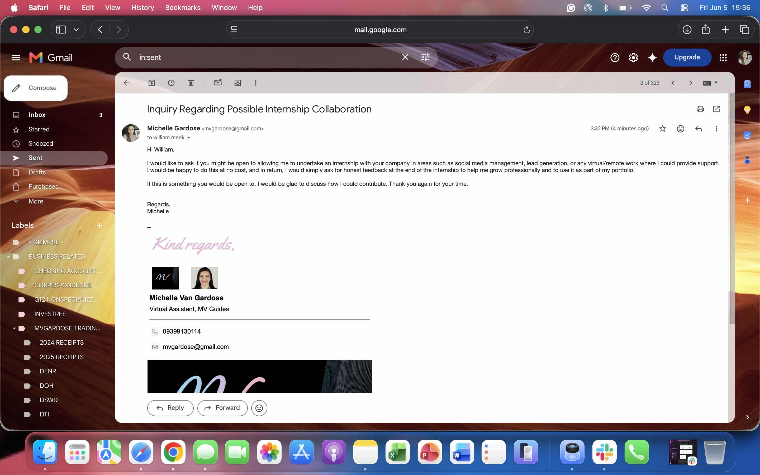This screenshot has height=475, width=760.
Task: Open email in a new window
Action: point(716,109)
